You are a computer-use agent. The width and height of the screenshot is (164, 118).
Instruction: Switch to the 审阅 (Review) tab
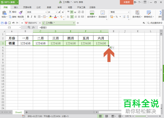click(60, 7)
